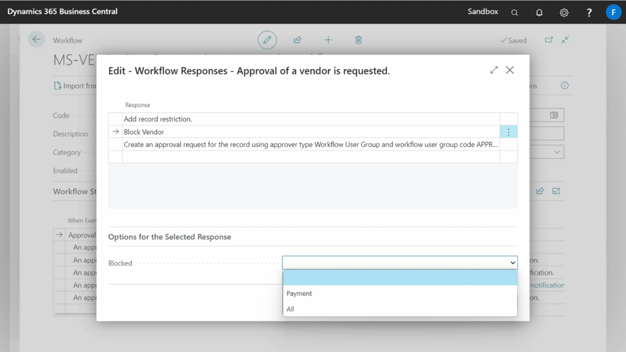626x352 pixels.
Task: Navigate back using the Workflow back arrow
Action: [36, 39]
